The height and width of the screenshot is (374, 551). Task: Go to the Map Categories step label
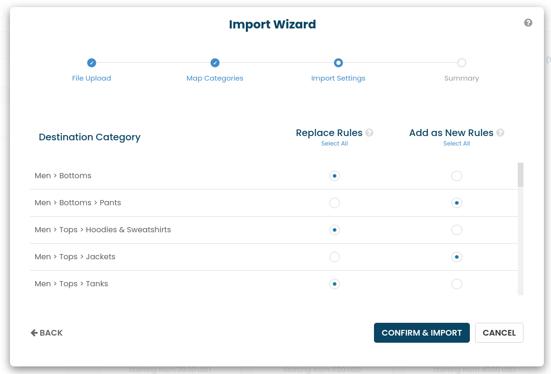[215, 78]
